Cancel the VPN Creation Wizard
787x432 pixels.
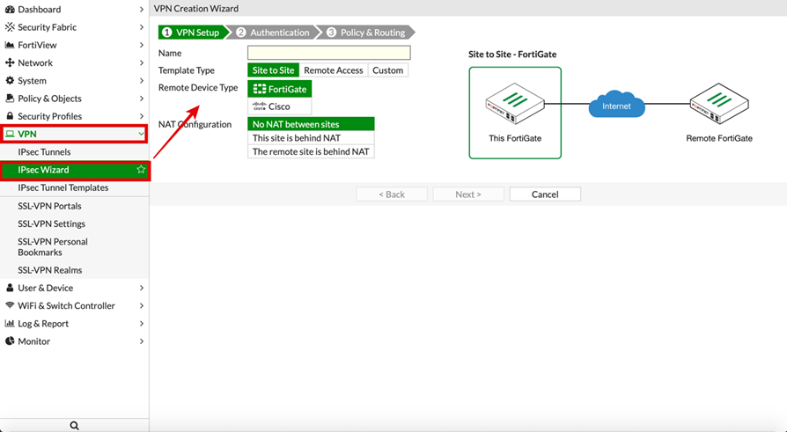(x=545, y=194)
